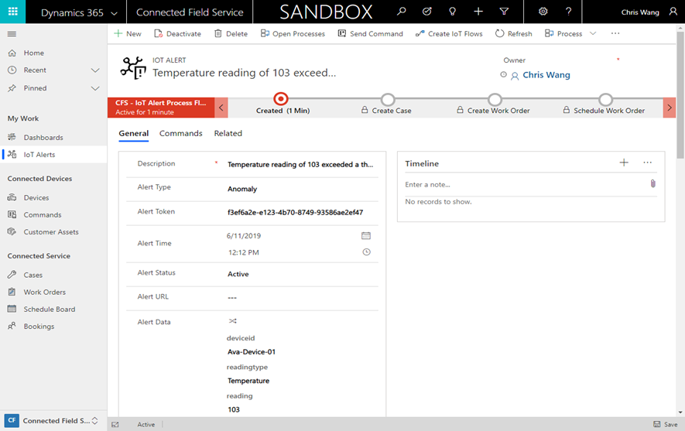Click Refresh in the command bar
Screen dimensions: 685x431
coord(514,33)
